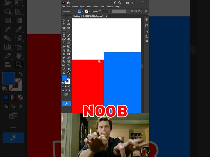Enable Draw Normal mode

[x=63, y=90]
